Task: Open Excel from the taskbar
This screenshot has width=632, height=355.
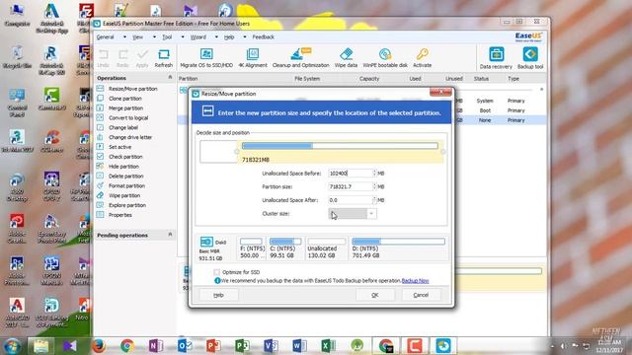Action: [328, 346]
